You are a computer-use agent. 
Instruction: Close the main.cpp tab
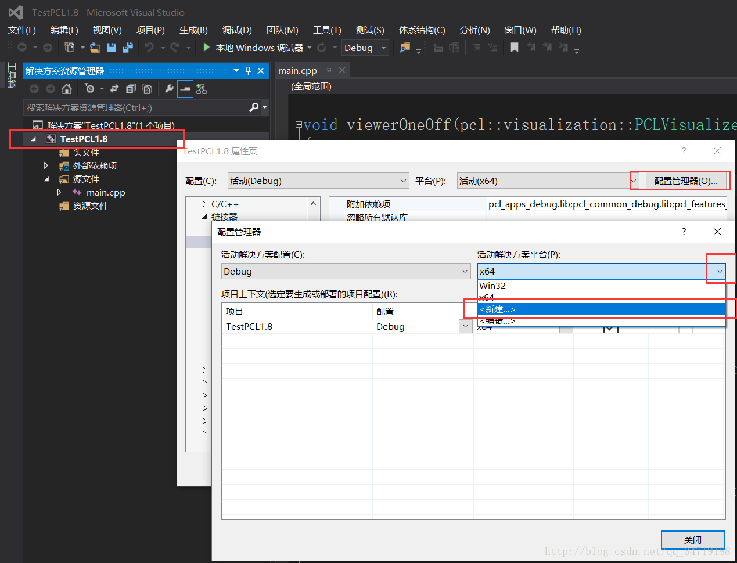(342, 70)
